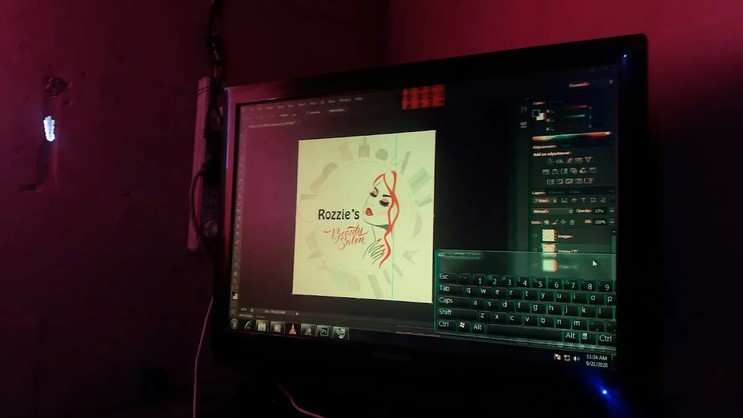Filter layers by smart objects icon
743x418 pixels.
pos(602,201)
